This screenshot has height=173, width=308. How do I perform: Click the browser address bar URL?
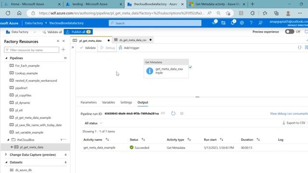click(x=121, y=13)
